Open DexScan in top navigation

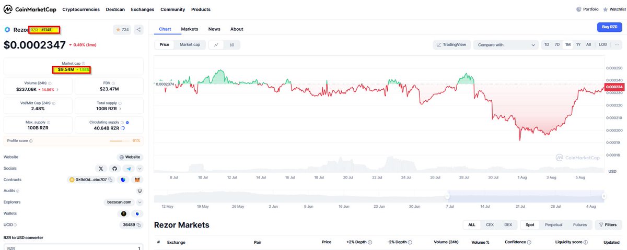coord(115,9)
